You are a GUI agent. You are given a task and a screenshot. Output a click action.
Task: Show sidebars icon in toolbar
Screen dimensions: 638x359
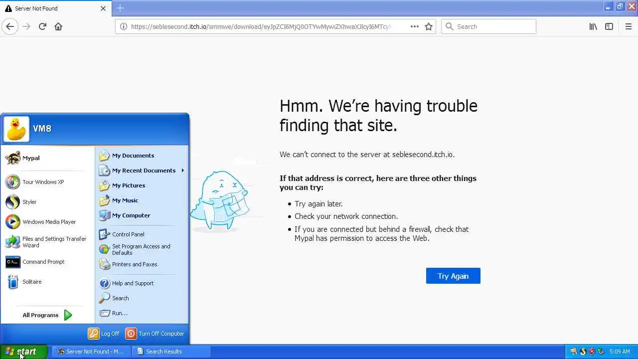[609, 26]
